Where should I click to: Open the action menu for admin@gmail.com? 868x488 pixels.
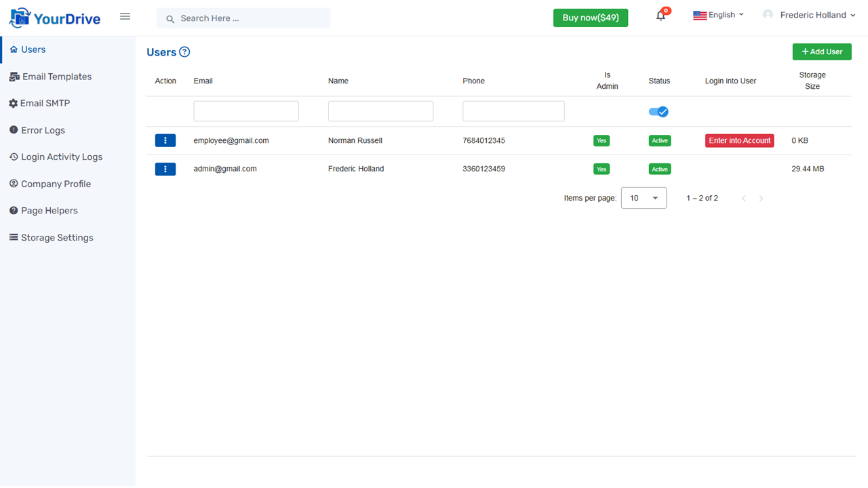coord(165,169)
